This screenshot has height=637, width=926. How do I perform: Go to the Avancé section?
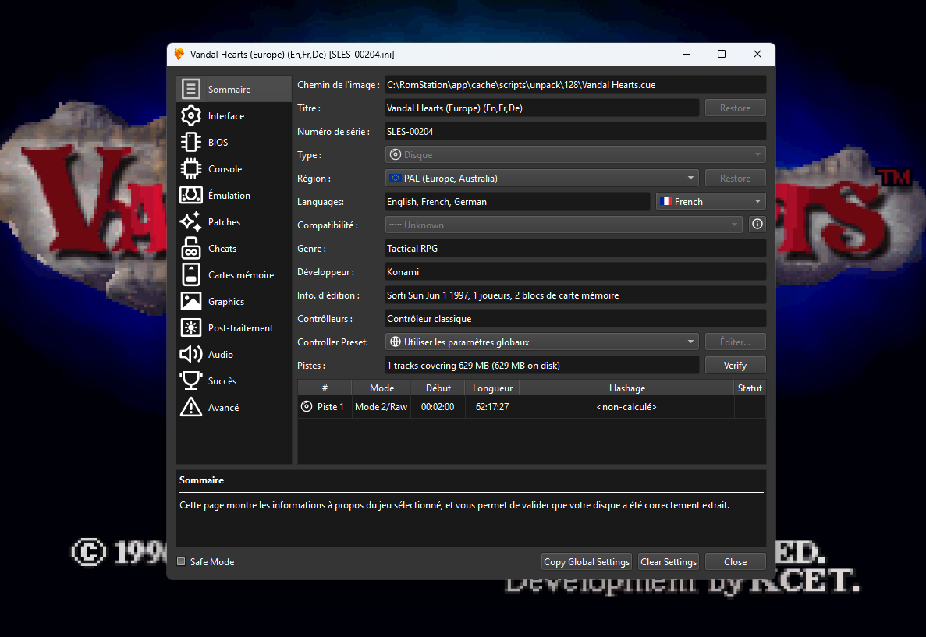click(223, 408)
